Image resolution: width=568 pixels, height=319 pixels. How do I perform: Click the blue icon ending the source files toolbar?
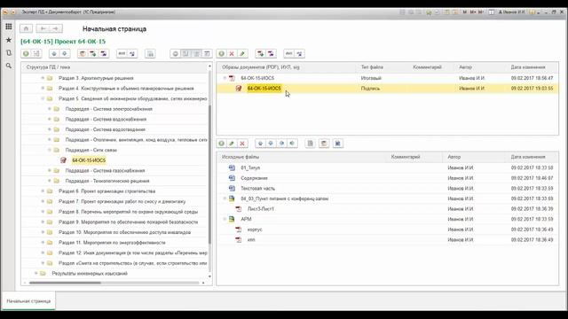tap(337, 144)
